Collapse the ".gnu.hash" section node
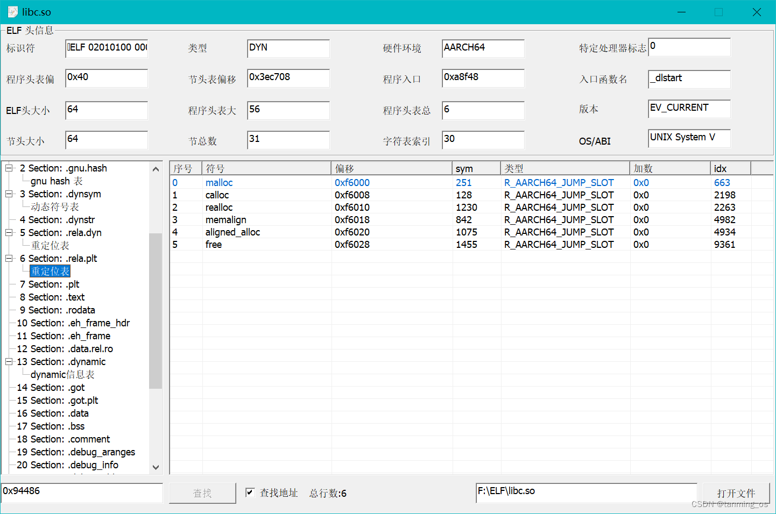The height and width of the screenshot is (514, 776). pos(8,168)
